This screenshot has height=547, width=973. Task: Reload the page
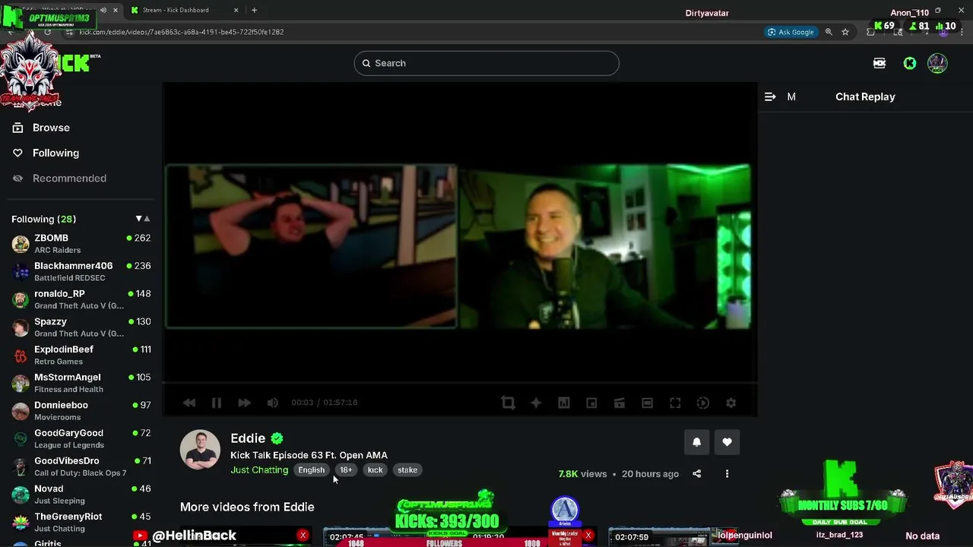(x=47, y=32)
